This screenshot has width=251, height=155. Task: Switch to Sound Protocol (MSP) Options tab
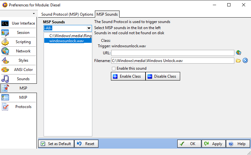(67, 14)
